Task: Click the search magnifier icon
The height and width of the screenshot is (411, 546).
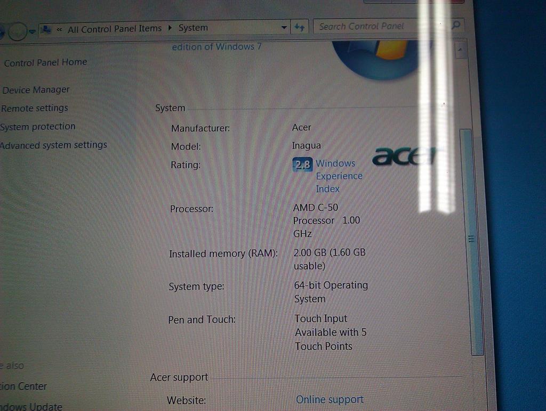Action: point(455,25)
